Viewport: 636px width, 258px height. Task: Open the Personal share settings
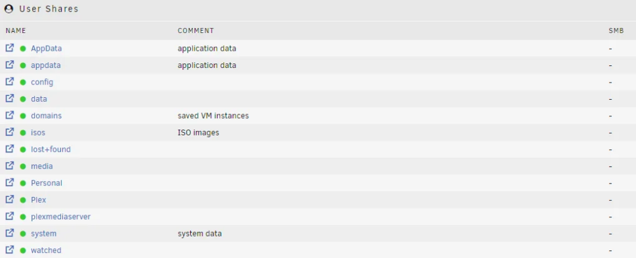(x=46, y=183)
